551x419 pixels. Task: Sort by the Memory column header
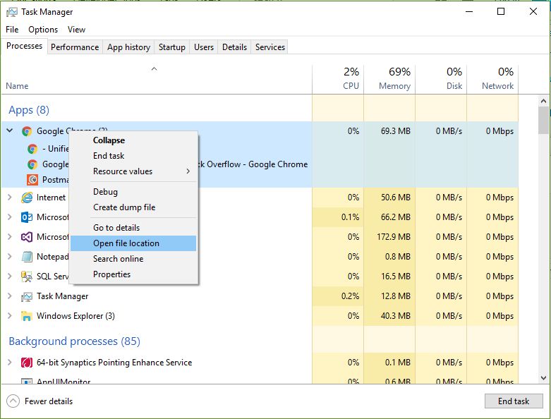coord(389,80)
